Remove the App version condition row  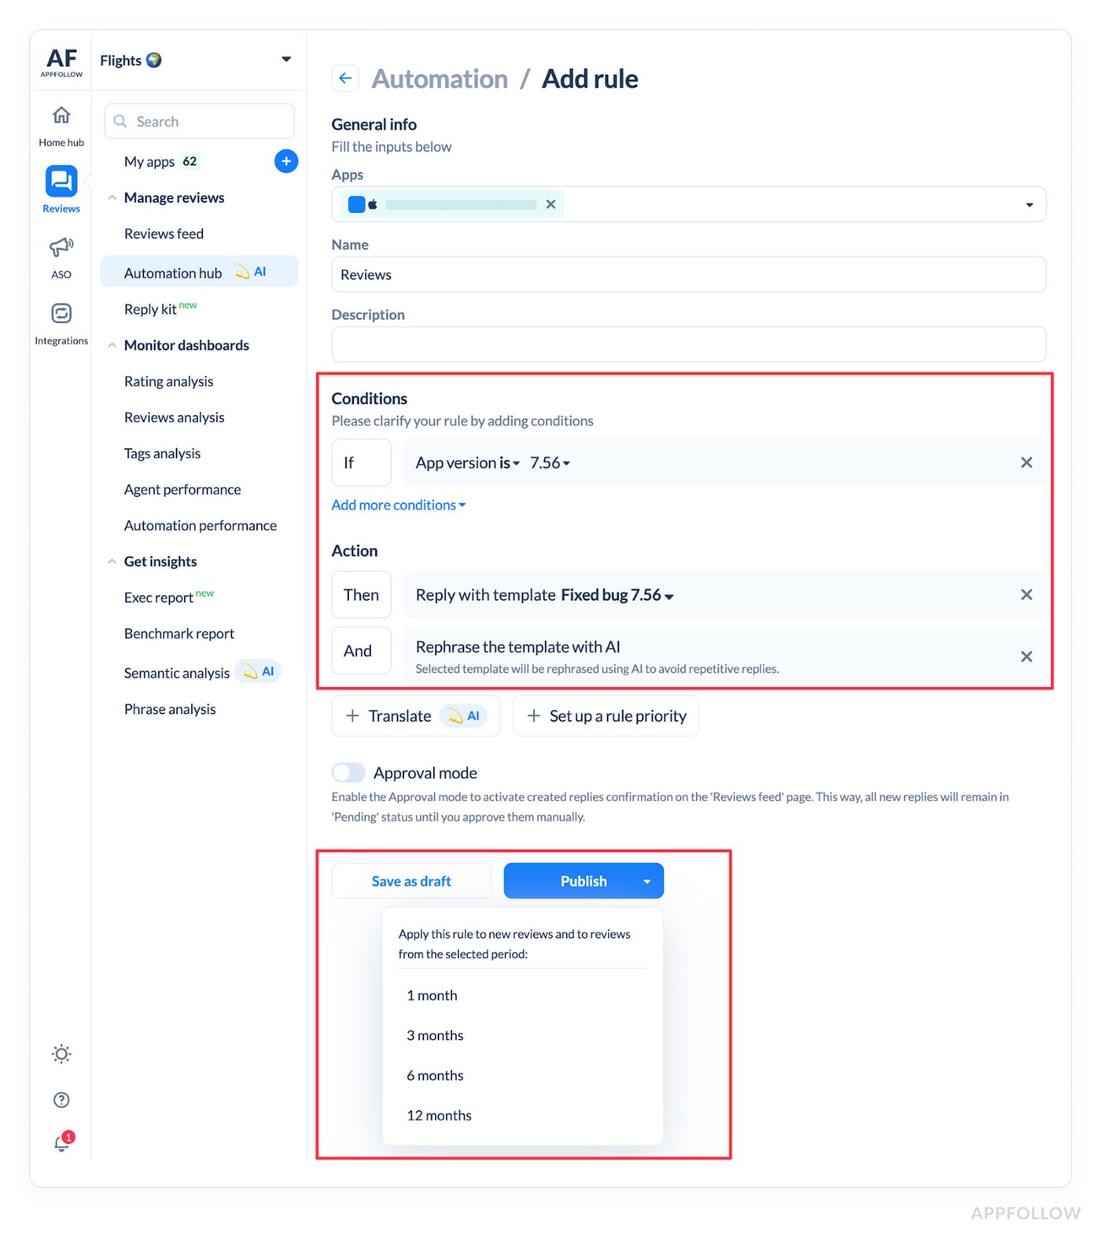pos(1026,463)
